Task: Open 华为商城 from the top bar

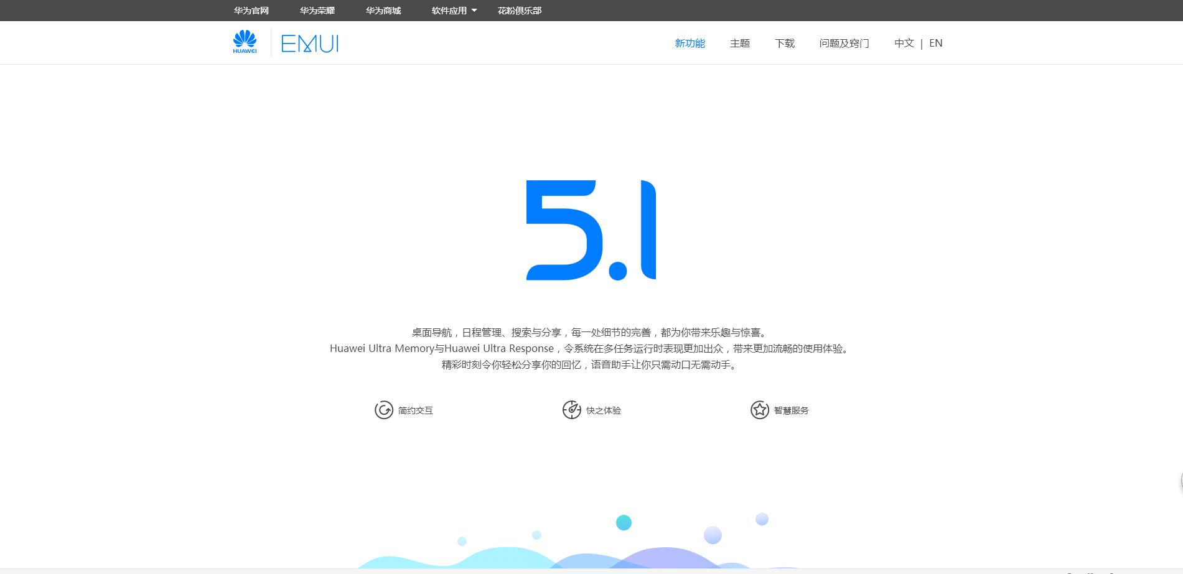Action: coord(383,10)
